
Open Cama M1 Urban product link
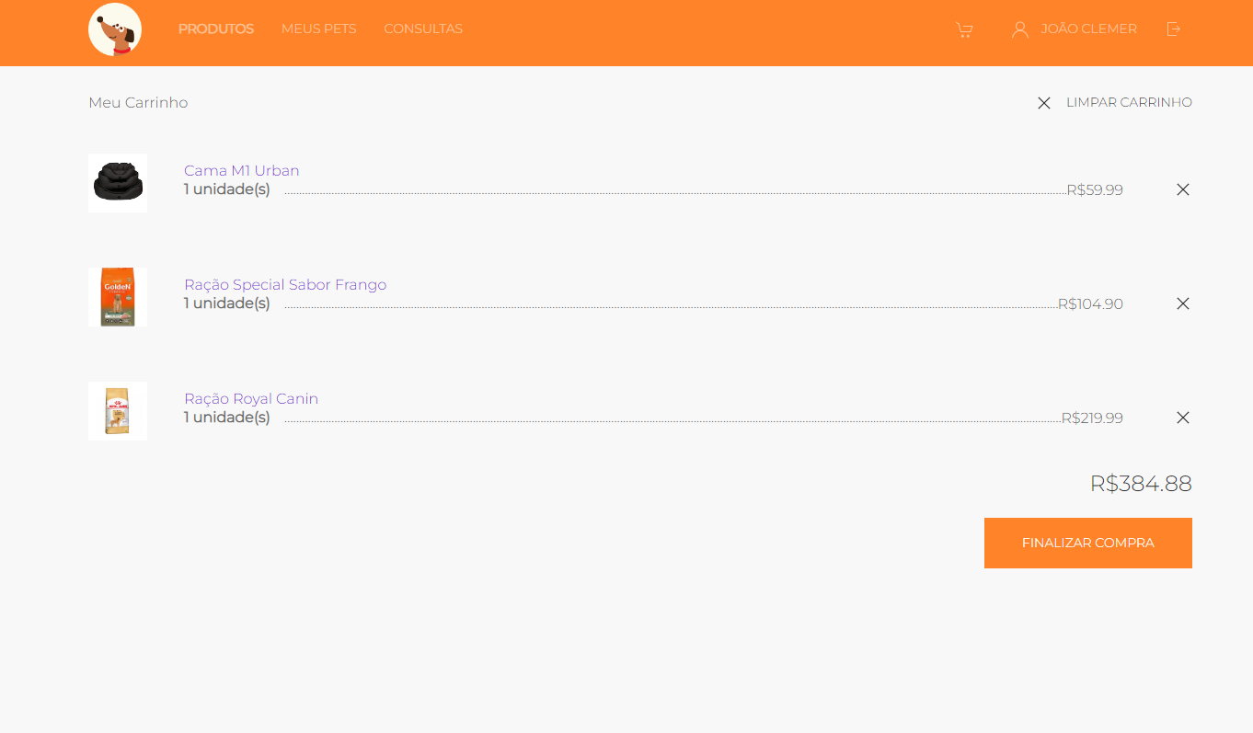click(x=242, y=170)
